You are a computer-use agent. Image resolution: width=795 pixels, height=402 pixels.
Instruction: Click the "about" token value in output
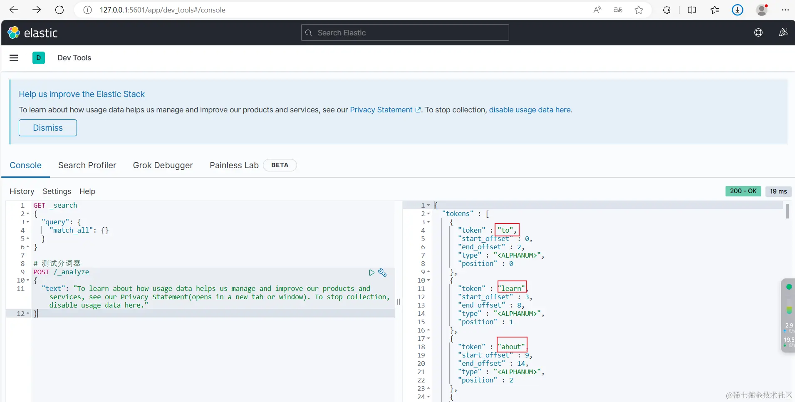click(512, 347)
